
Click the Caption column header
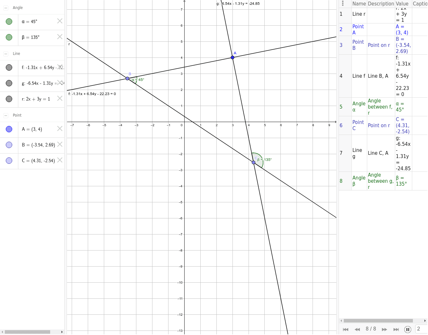coord(420,4)
